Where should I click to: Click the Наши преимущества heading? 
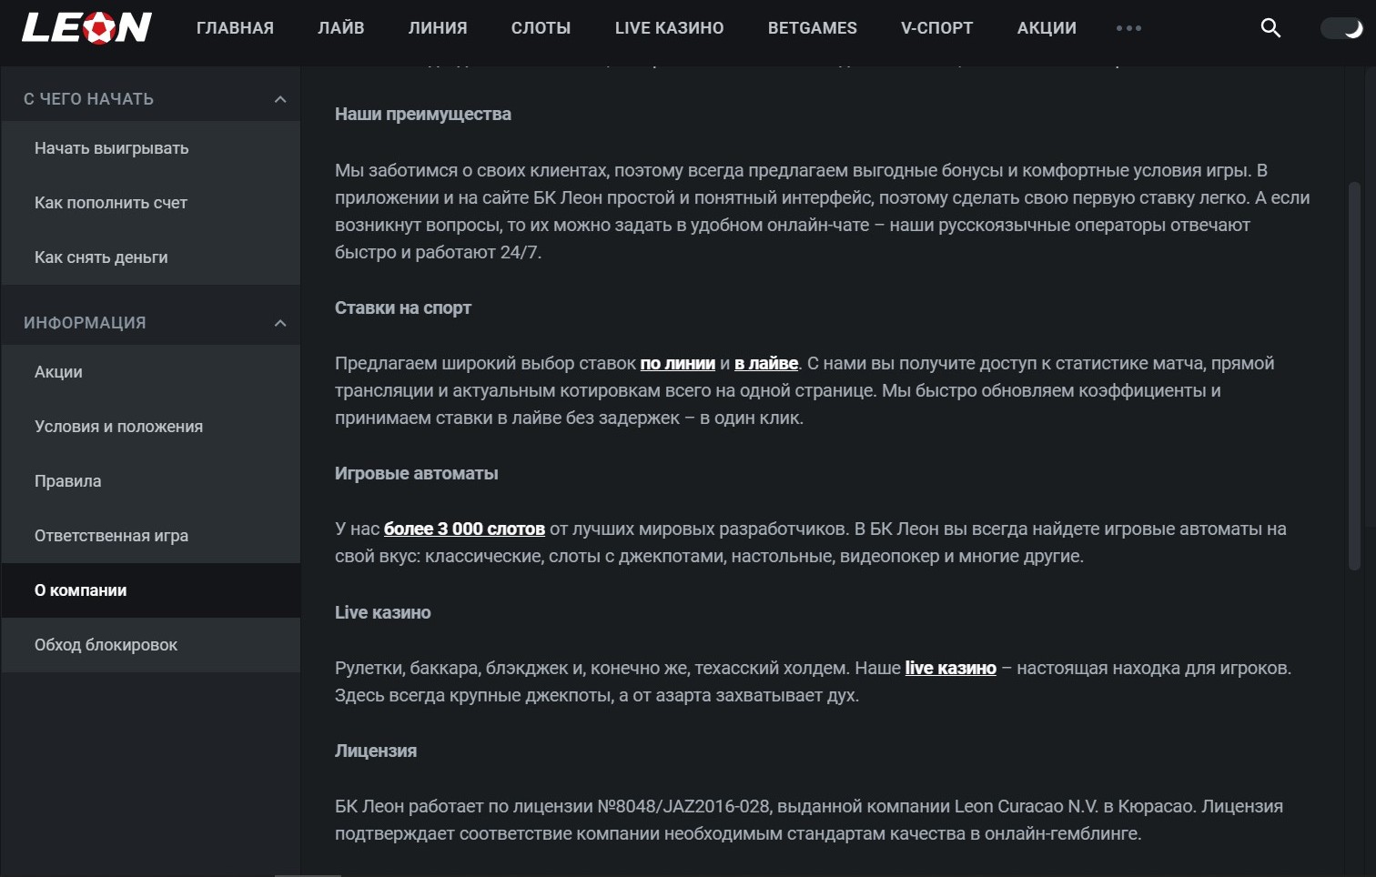point(423,115)
